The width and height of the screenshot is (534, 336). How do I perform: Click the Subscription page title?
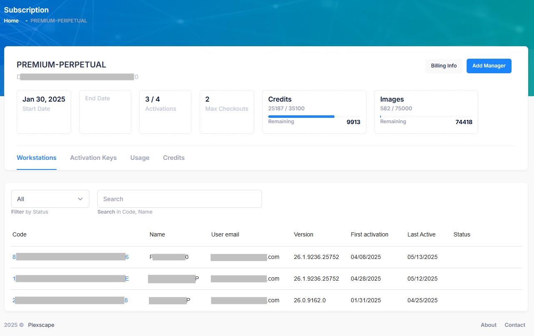pyautogui.click(x=26, y=10)
